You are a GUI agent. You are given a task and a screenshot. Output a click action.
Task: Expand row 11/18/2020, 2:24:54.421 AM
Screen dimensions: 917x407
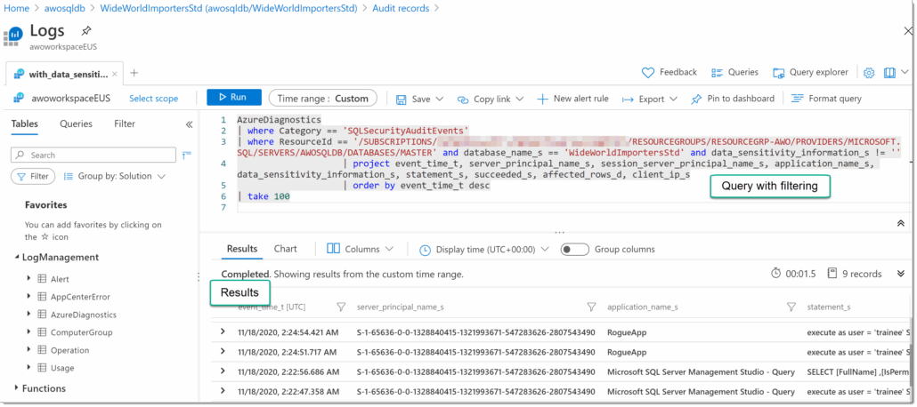[x=223, y=331]
